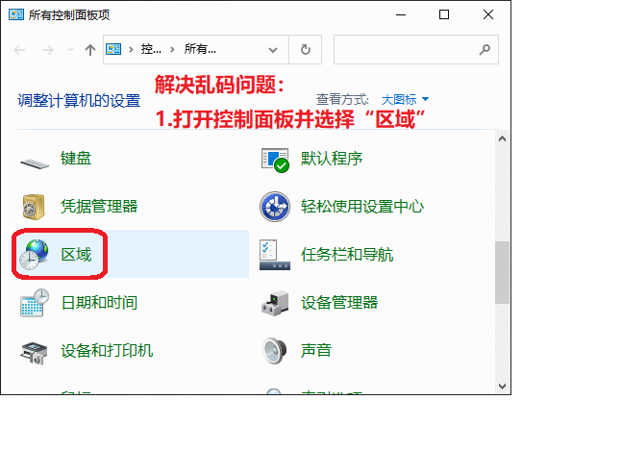Click the Back navigation arrow
Screen dimensions: 622x450
[x=20, y=50]
